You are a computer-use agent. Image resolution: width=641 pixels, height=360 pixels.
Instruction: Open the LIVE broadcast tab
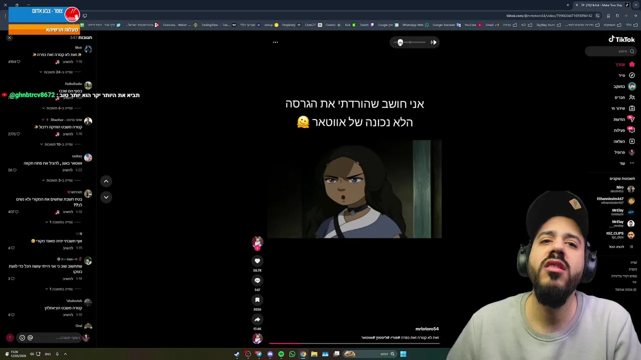[x=623, y=108]
